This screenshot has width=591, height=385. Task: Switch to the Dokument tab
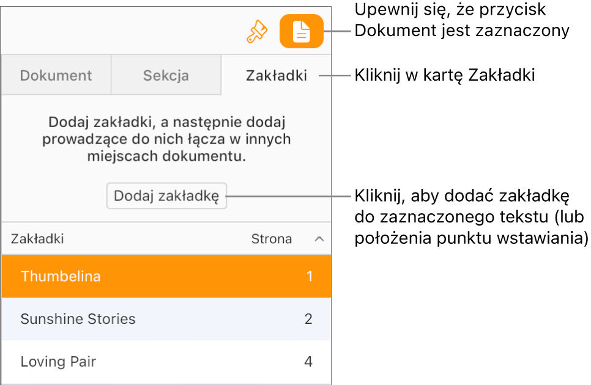coord(56,75)
